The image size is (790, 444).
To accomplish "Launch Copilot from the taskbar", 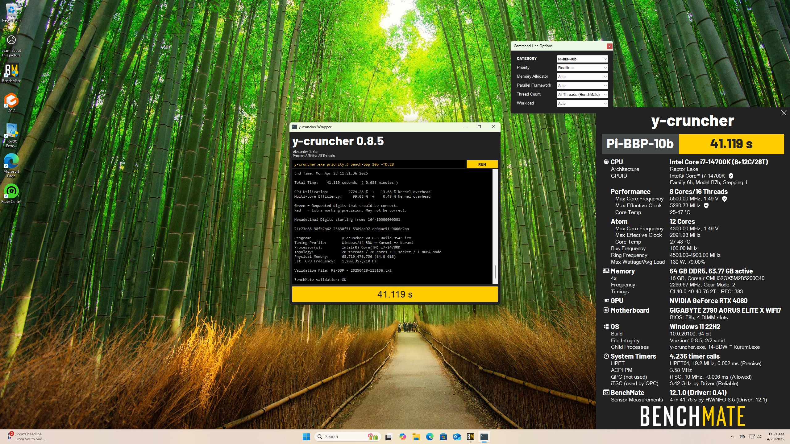I will (x=402, y=437).
